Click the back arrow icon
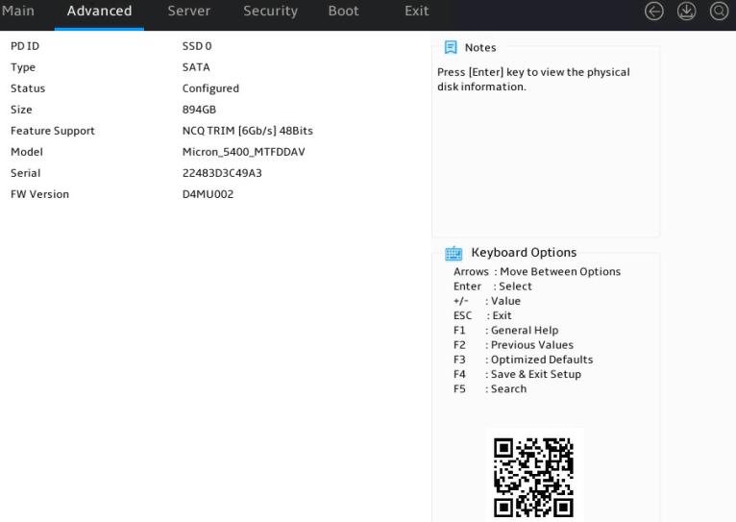The width and height of the screenshot is (736, 522). [x=654, y=12]
